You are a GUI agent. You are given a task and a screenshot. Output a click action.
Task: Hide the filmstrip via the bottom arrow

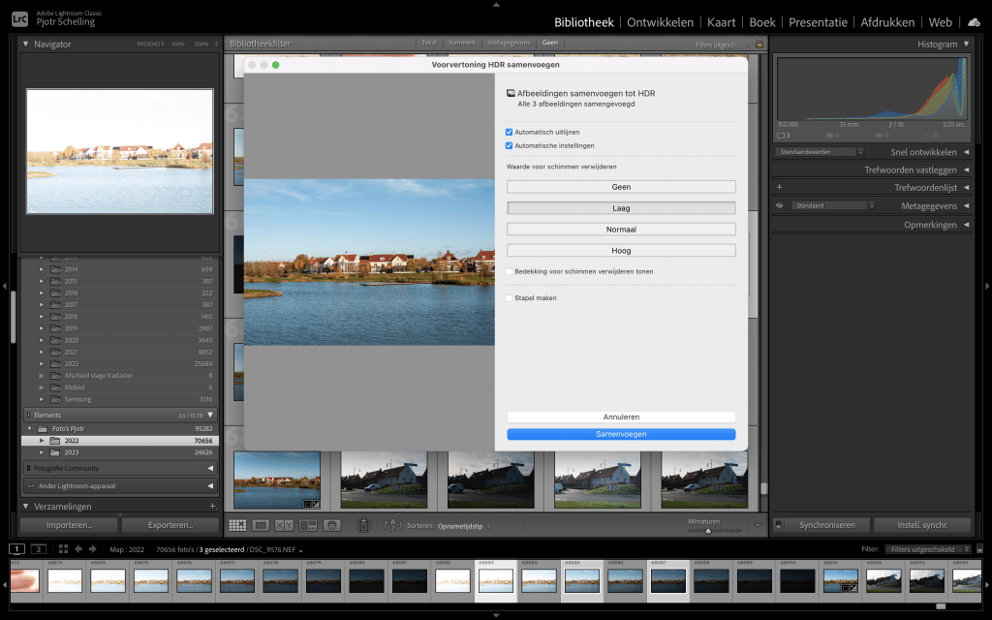tap(496, 615)
